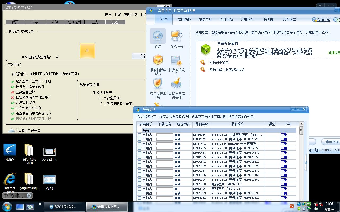Check the box for KB916595 row
This screenshot has height=212, width=340.
coord(140,157)
